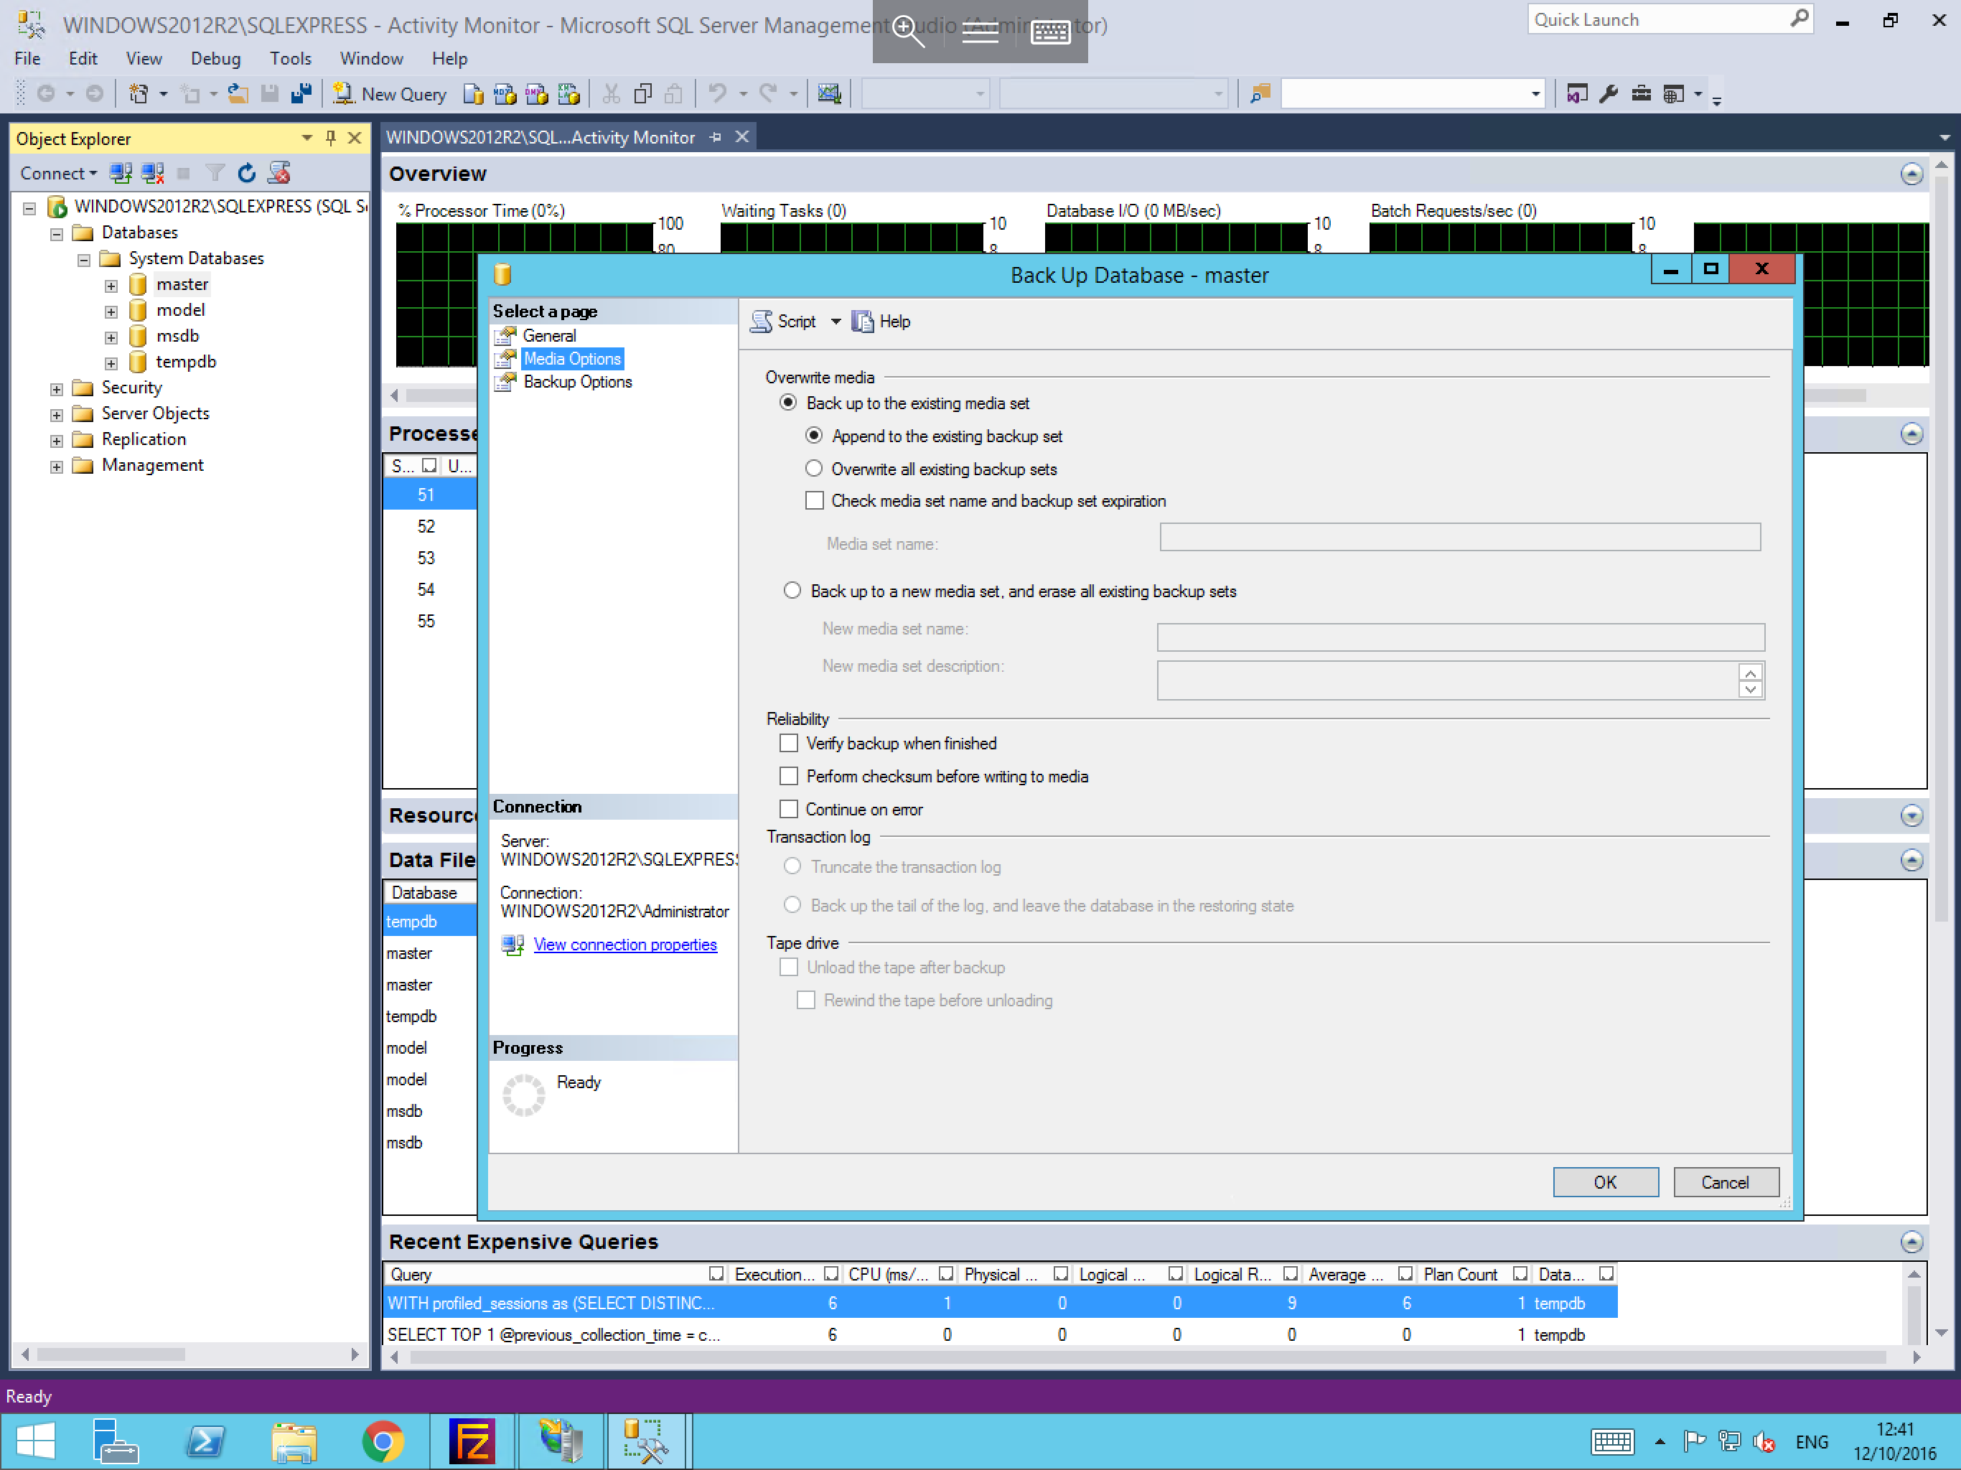
Task: Close the Object Explorer panel
Action: (355, 139)
